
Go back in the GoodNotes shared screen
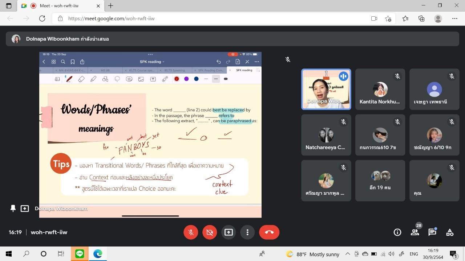pos(44,62)
